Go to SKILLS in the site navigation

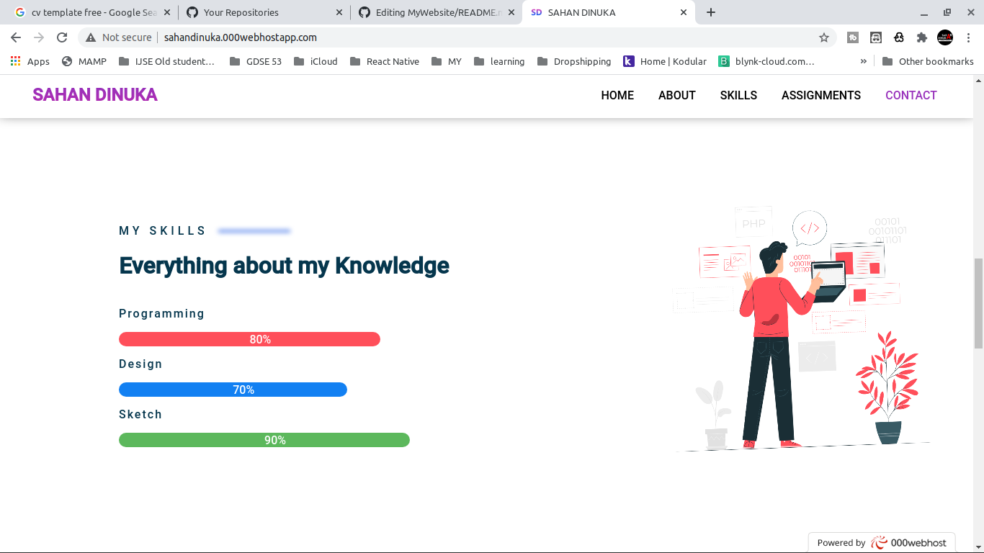tap(738, 95)
